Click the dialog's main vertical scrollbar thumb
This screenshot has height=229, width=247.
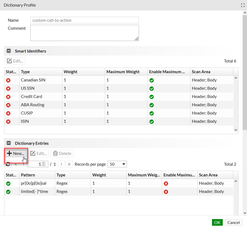point(245,72)
